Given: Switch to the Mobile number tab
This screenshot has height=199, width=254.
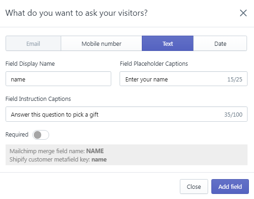Looking at the screenshot, I should click(x=102, y=44).
